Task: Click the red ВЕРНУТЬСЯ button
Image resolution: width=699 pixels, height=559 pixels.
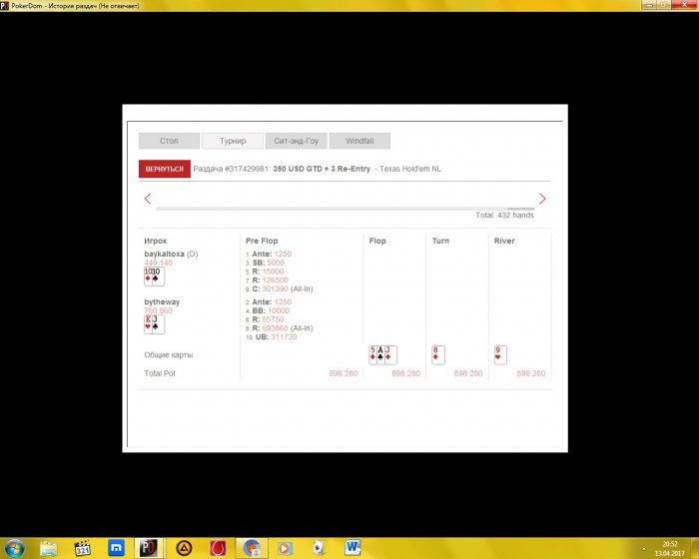Action: [165, 169]
